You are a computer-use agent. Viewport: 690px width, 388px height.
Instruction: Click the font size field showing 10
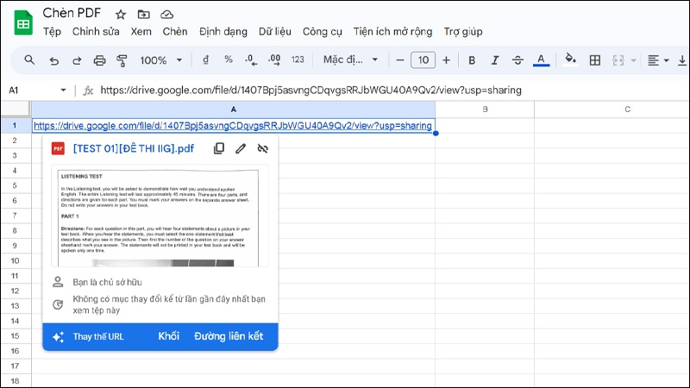[x=423, y=59]
